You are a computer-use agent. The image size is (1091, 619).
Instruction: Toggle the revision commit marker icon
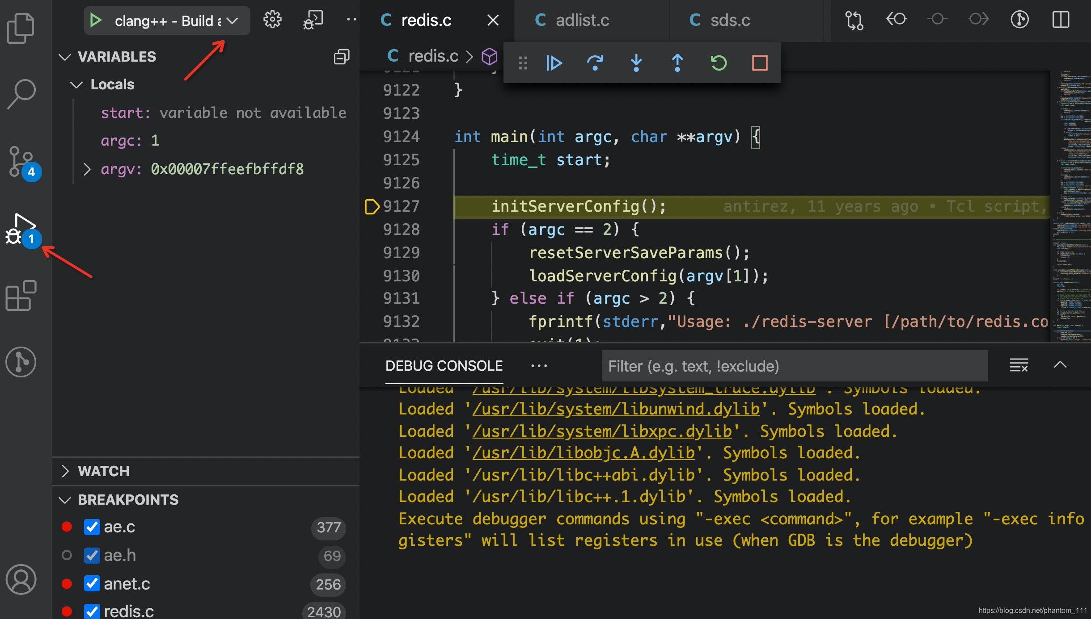[937, 19]
